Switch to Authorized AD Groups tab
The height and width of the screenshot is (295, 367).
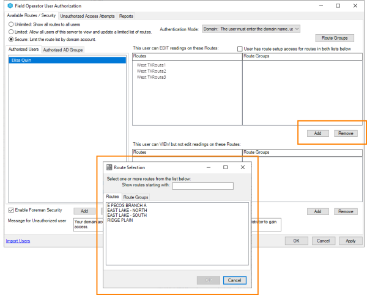pos(63,50)
